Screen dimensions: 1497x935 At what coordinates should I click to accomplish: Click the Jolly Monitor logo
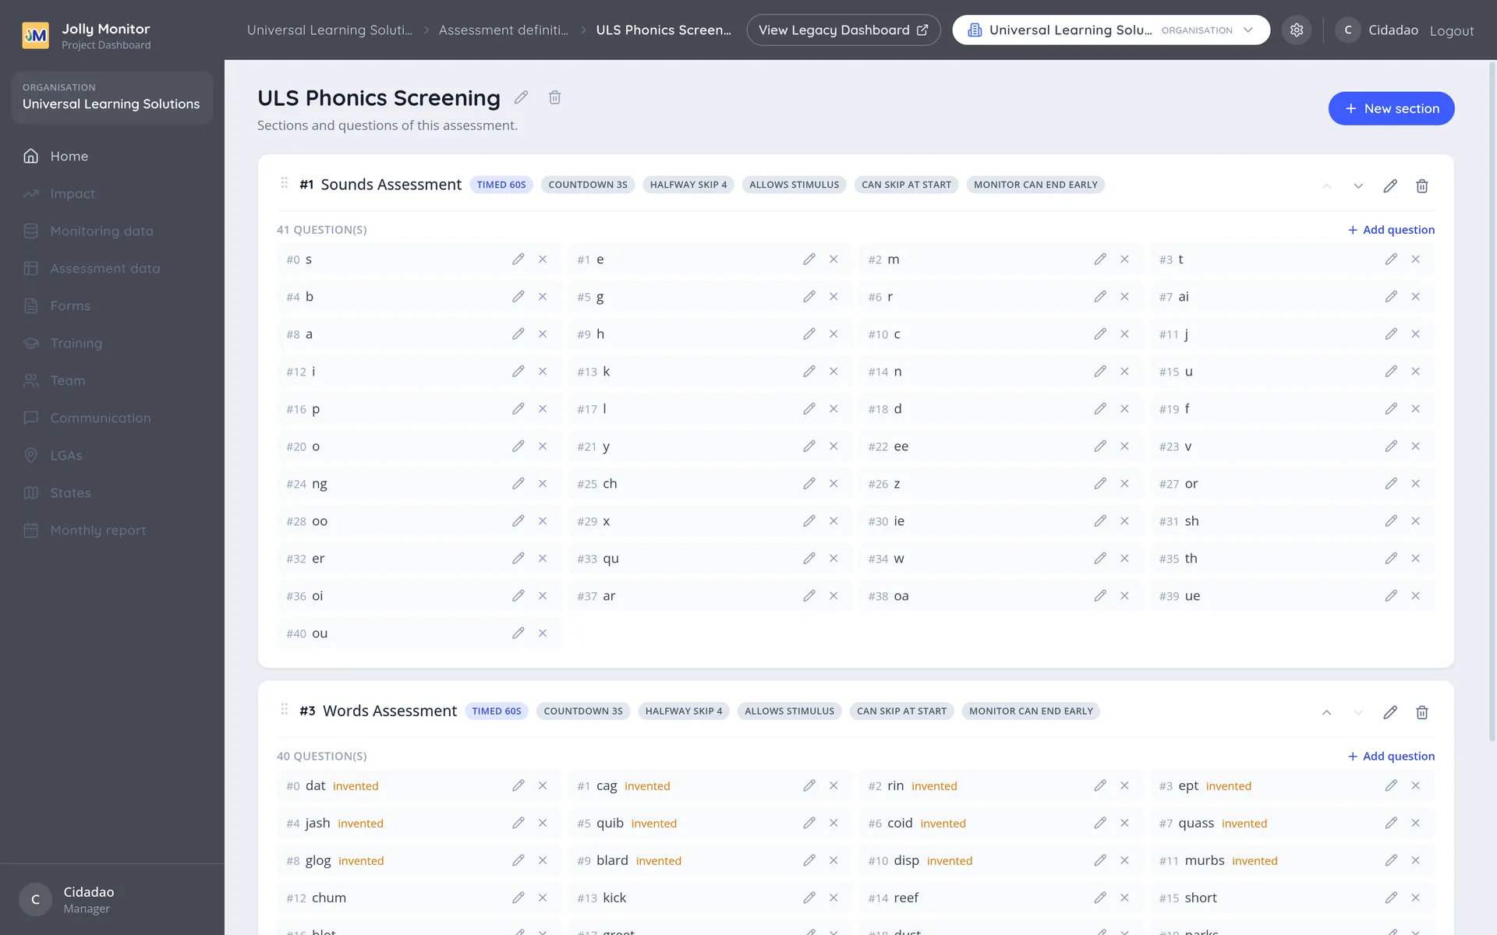click(x=36, y=35)
